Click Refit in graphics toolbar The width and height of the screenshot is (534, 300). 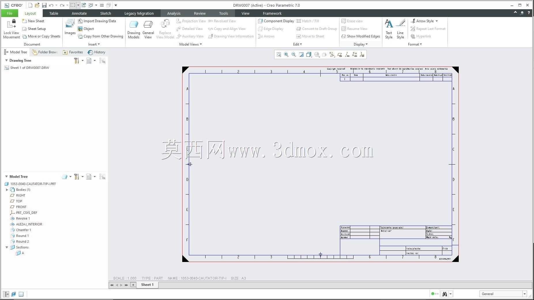(279, 54)
